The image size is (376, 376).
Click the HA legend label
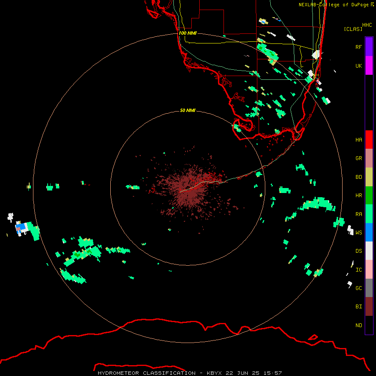(358, 140)
